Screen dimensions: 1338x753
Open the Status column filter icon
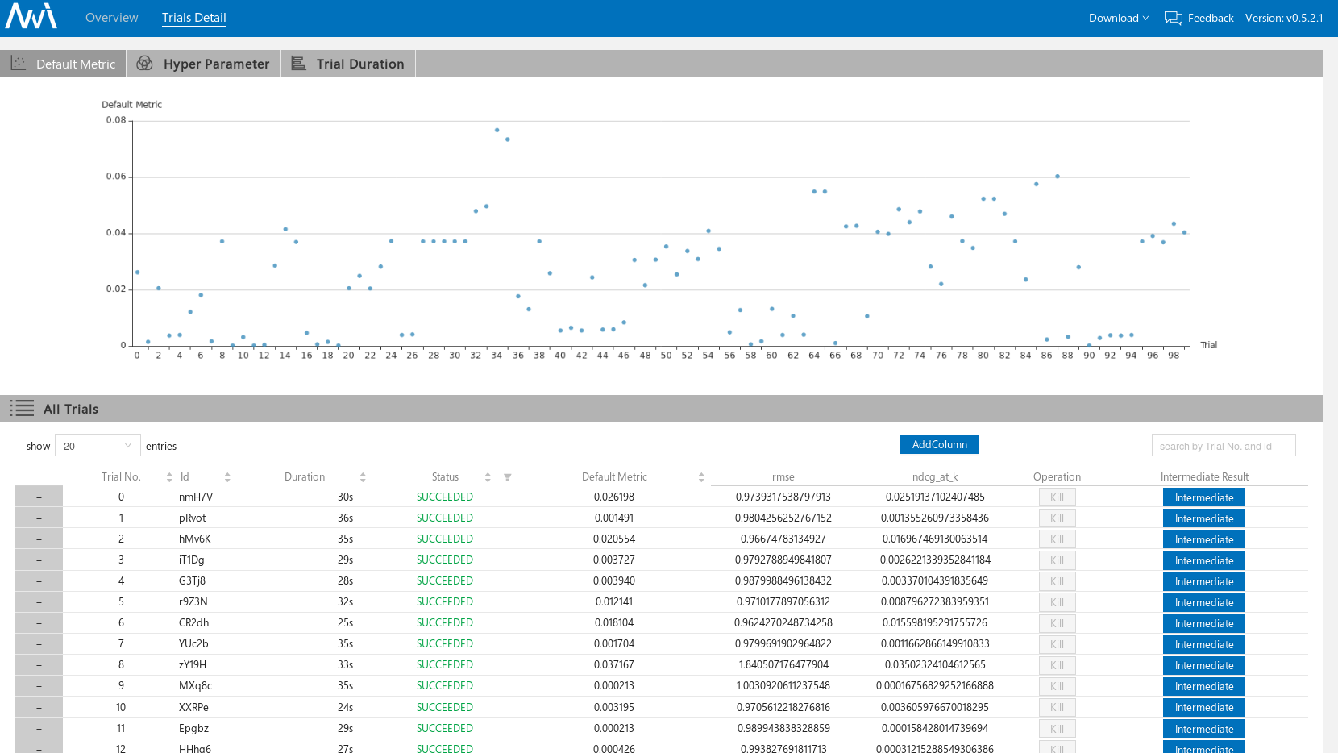point(508,477)
